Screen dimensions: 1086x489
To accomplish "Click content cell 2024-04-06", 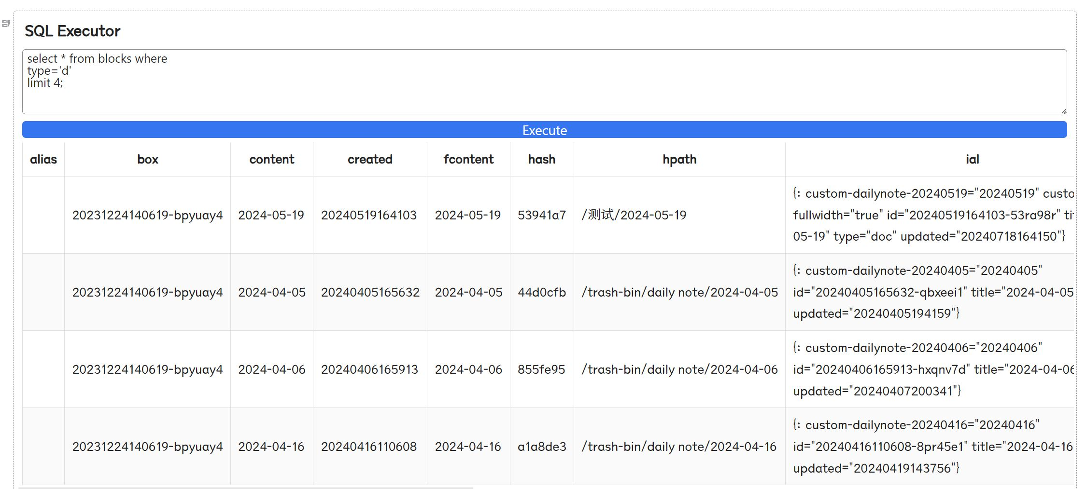I will pos(272,369).
